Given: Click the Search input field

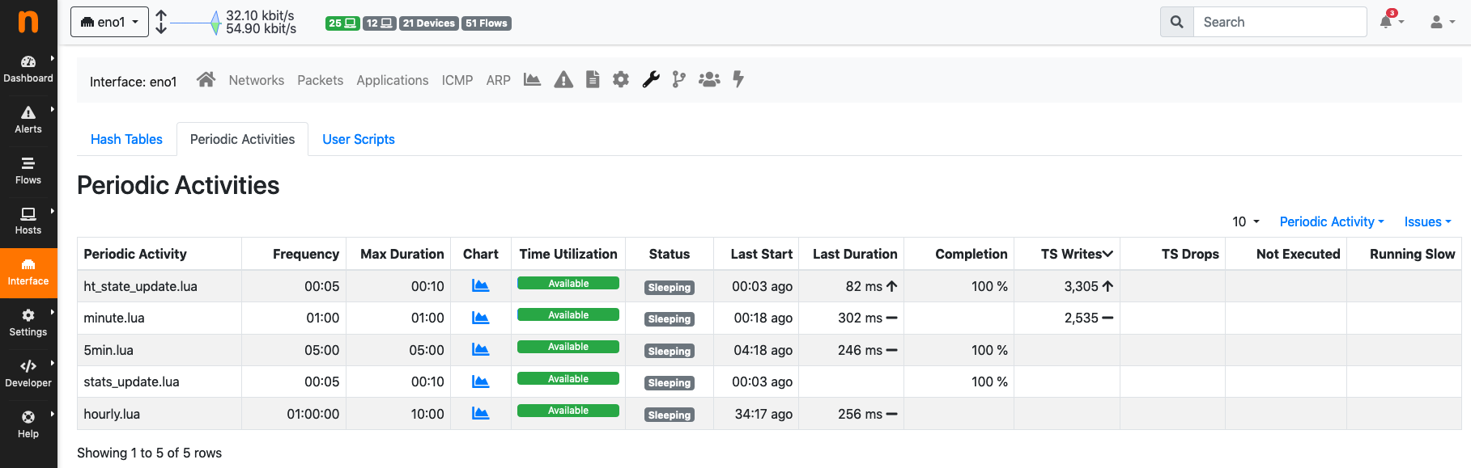Looking at the screenshot, I should click(1279, 22).
